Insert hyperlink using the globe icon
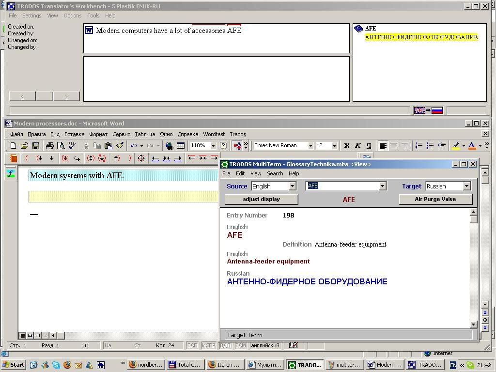This screenshot has height=372, width=496. (x=169, y=145)
